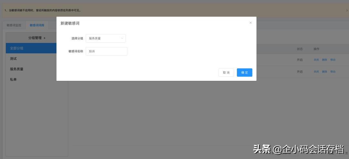Click 移动 link in the second row
The image size is (349, 159).
333,72
